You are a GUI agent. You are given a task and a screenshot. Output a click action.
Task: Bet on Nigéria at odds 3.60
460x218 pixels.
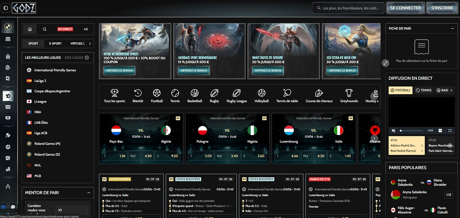[x=253, y=156]
